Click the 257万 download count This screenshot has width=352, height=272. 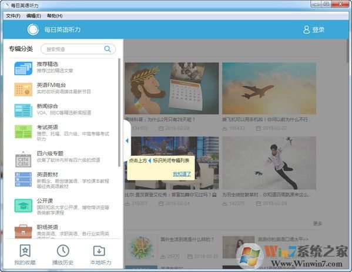tap(173, 256)
